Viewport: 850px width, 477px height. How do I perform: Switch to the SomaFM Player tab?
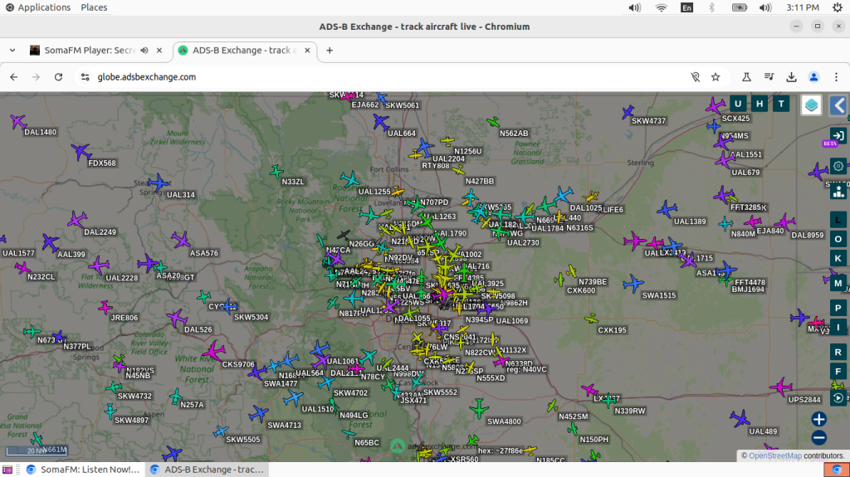coord(90,50)
